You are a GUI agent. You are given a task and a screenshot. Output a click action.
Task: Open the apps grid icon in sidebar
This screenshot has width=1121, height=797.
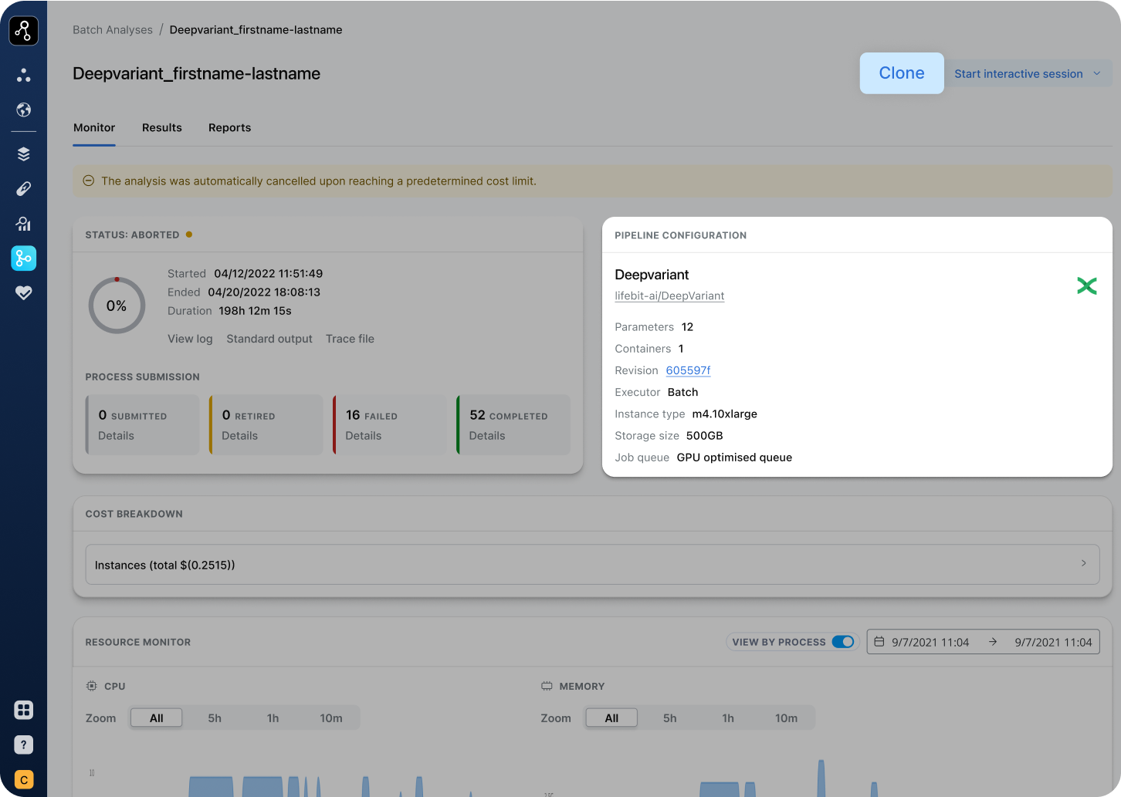pos(24,710)
